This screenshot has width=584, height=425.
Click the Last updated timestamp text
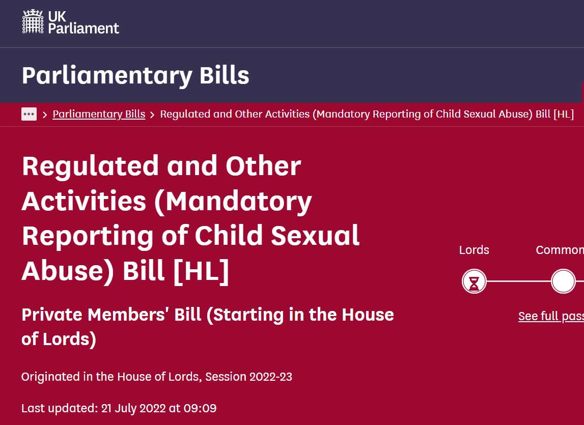119,408
